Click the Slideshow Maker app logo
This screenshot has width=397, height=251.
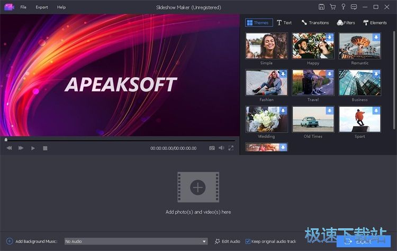click(9, 7)
